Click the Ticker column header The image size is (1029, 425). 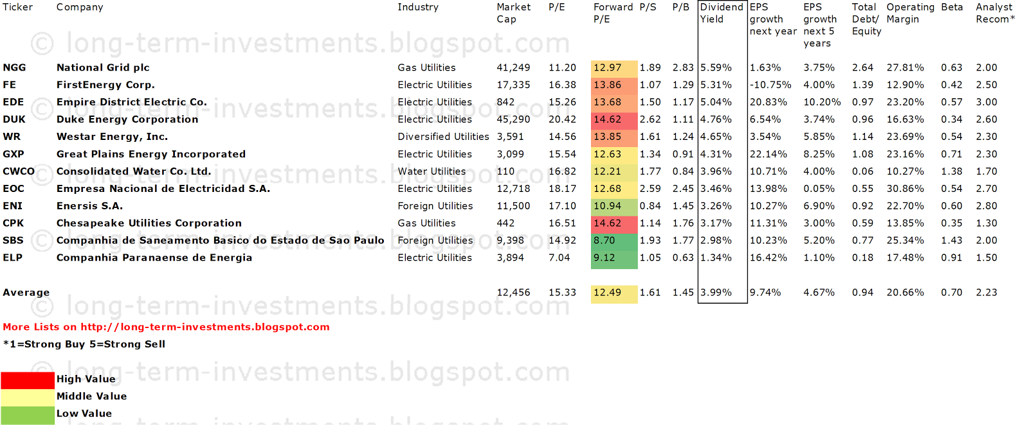(x=18, y=7)
